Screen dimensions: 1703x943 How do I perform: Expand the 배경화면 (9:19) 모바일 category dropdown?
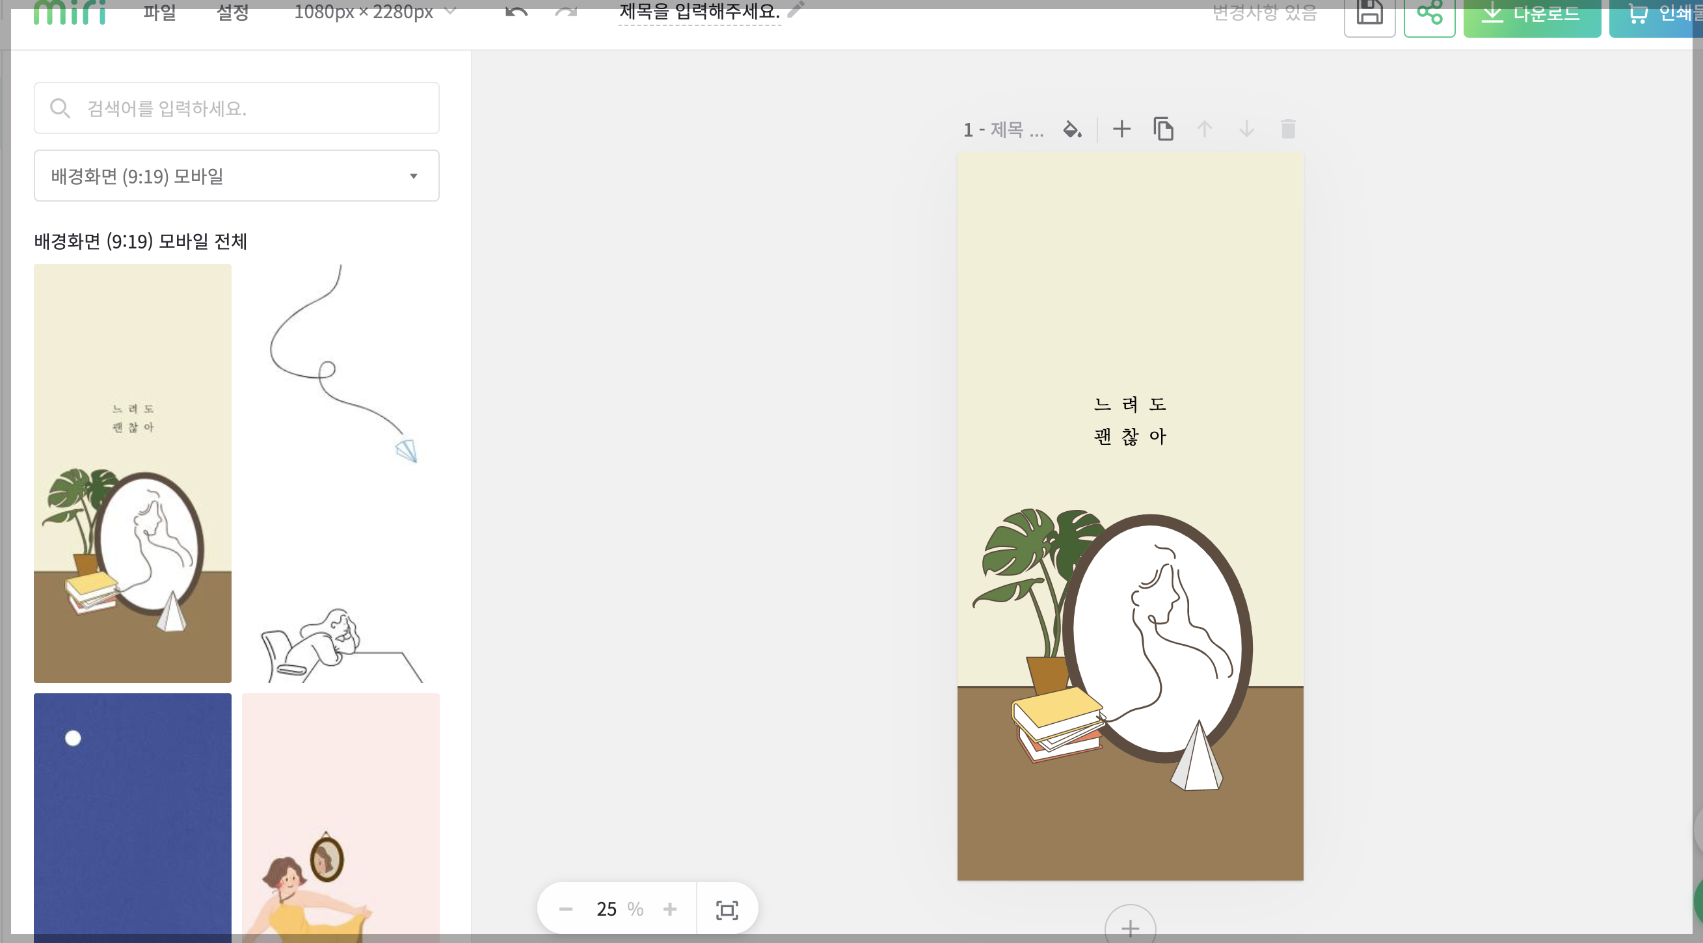237,176
